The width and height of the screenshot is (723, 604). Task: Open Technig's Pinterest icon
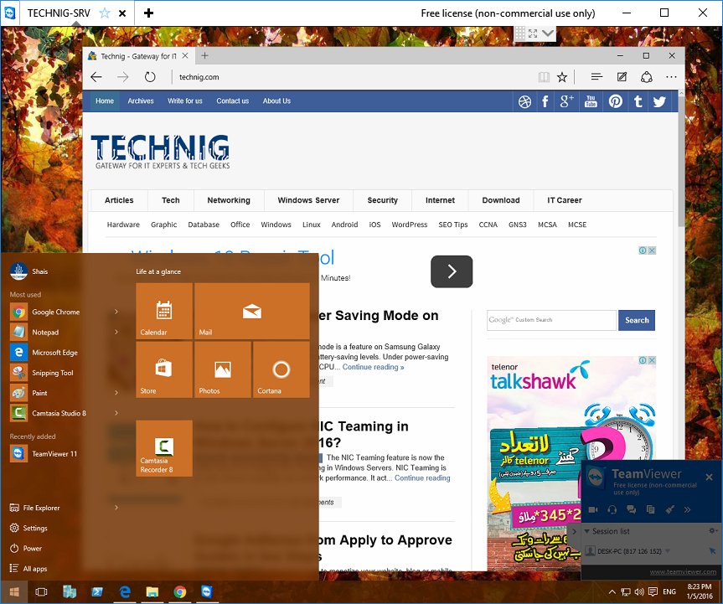click(x=615, y=101)
